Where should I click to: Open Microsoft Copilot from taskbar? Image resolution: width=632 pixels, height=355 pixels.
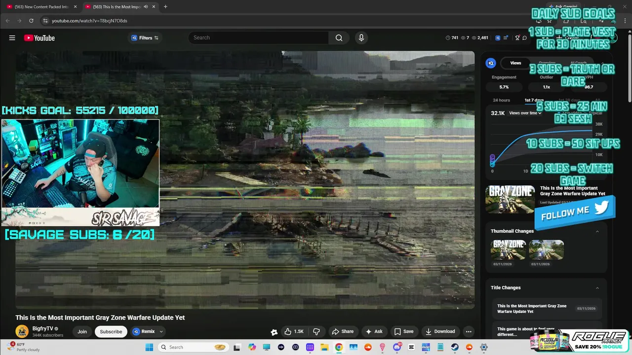coord(252,347)
